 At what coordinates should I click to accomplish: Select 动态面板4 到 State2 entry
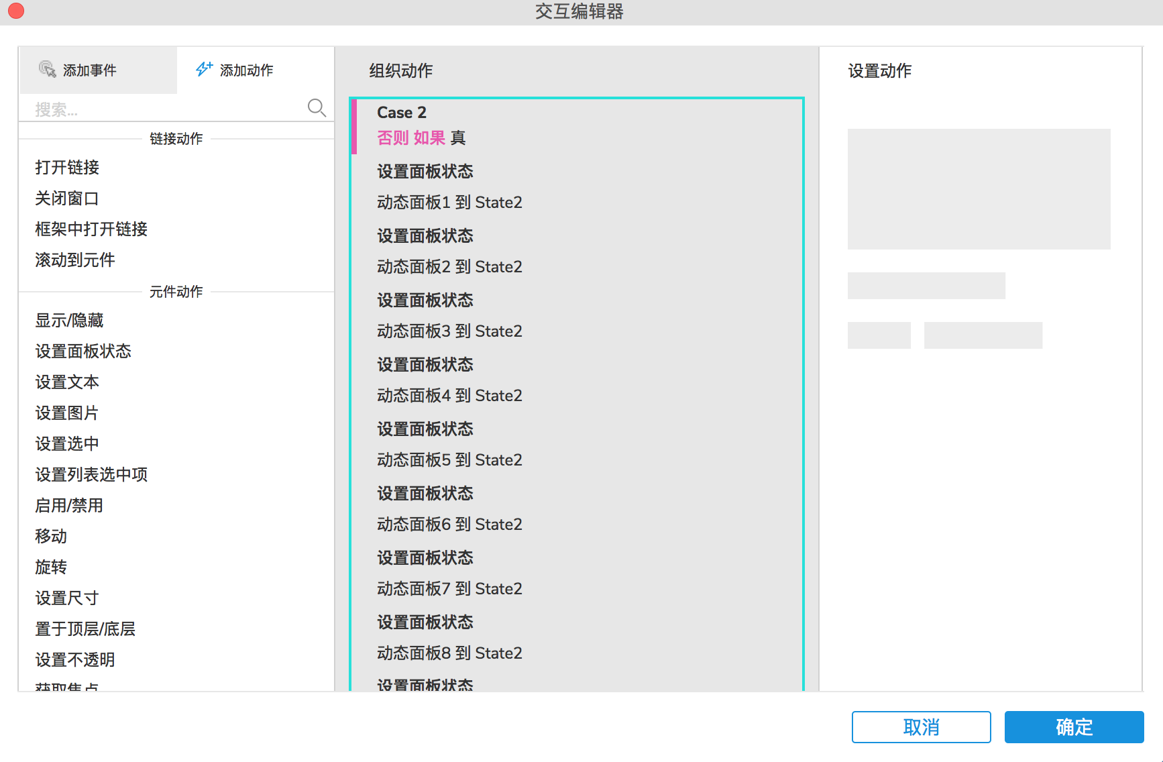[449, 395]
